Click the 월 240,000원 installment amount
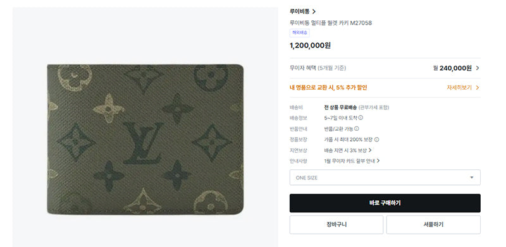This screenshot has height=247, width=506. (452, 68)
